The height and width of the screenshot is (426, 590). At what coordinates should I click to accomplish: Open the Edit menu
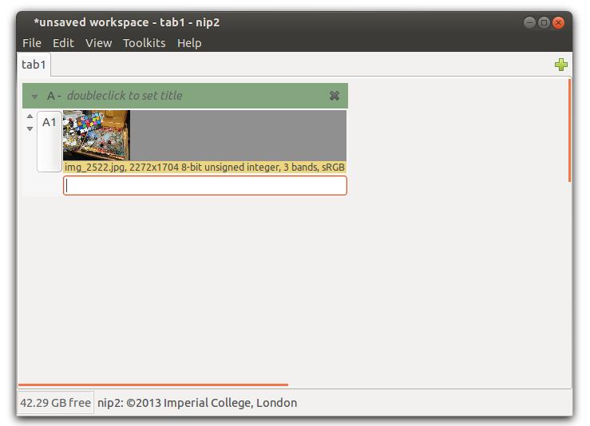click(x=63, y=43)
